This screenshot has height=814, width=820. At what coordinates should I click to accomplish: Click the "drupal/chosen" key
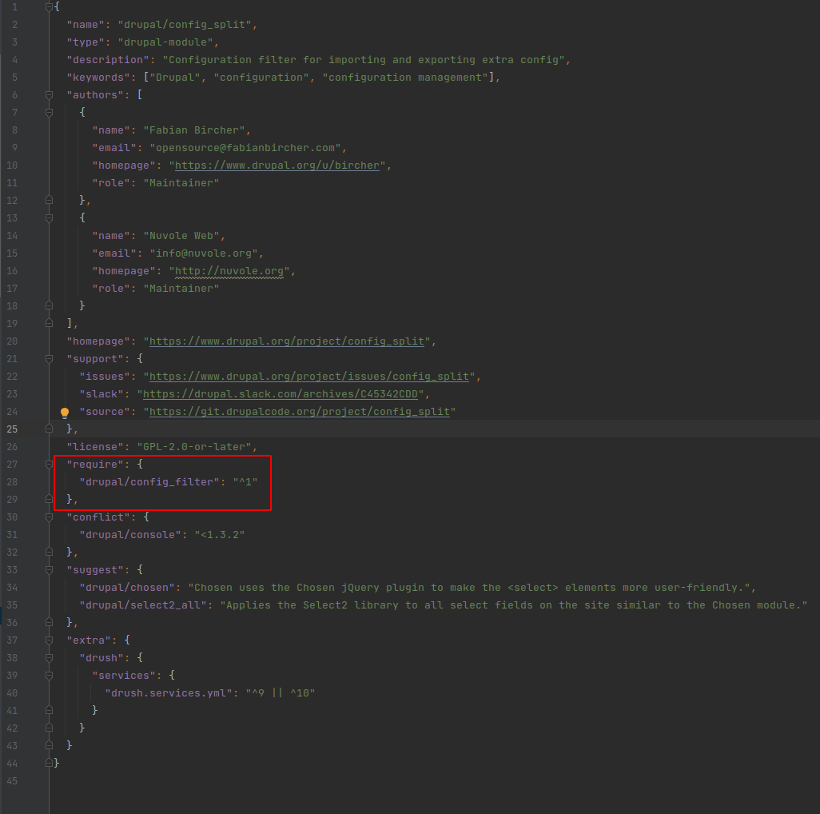pos(127,588)
